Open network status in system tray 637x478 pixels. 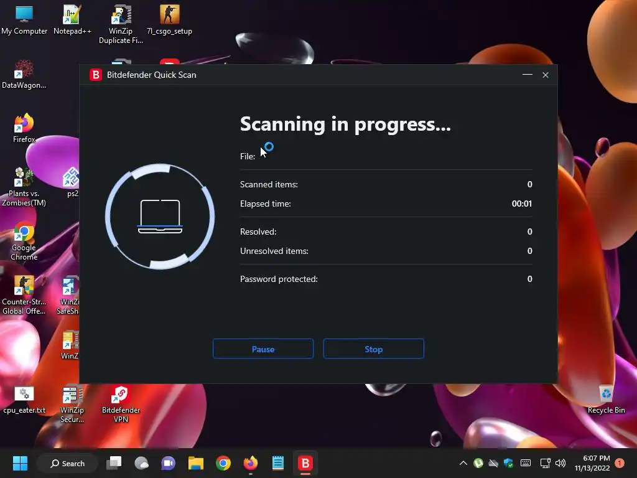545,463
